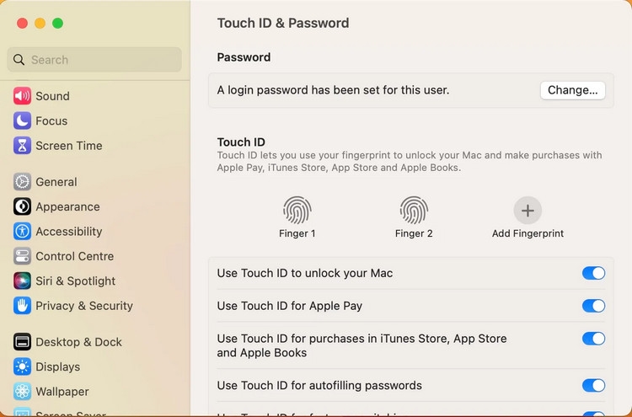Go to Desktop & Dock settings
The width and height of the screenshot is (632, 417).
point(67,342)
